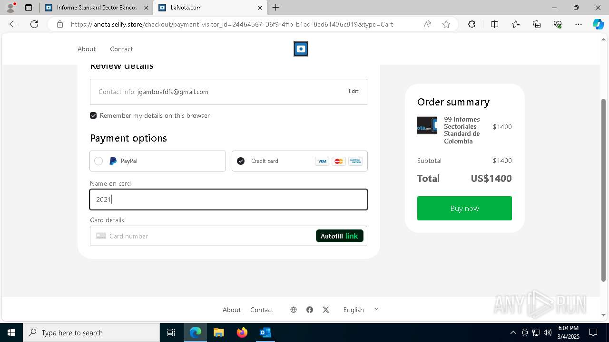Viewport: 609px width, 342px height.
Task: Open Windows Start menu
Action: [x=11, y=332]
